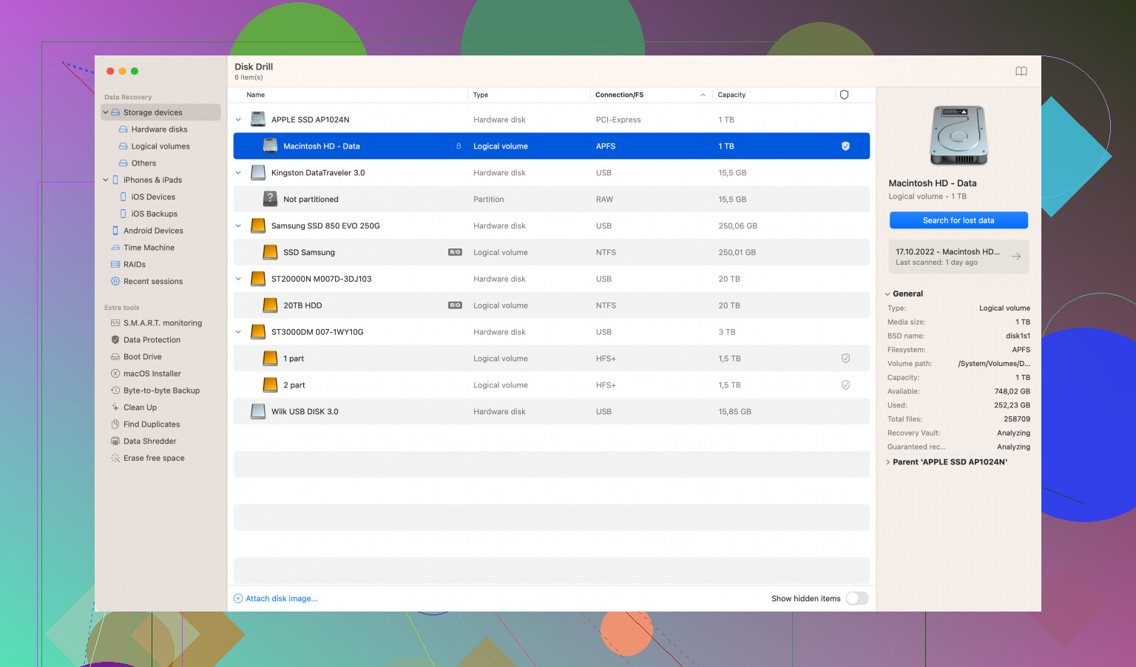Toggle protection shield for 2 part volume

click(845, 385)
